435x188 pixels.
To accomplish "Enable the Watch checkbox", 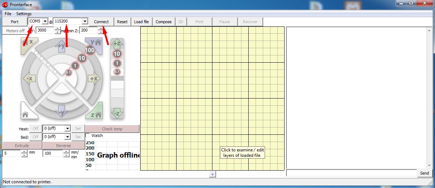I will pyautogui.click(x=88, y=136).
